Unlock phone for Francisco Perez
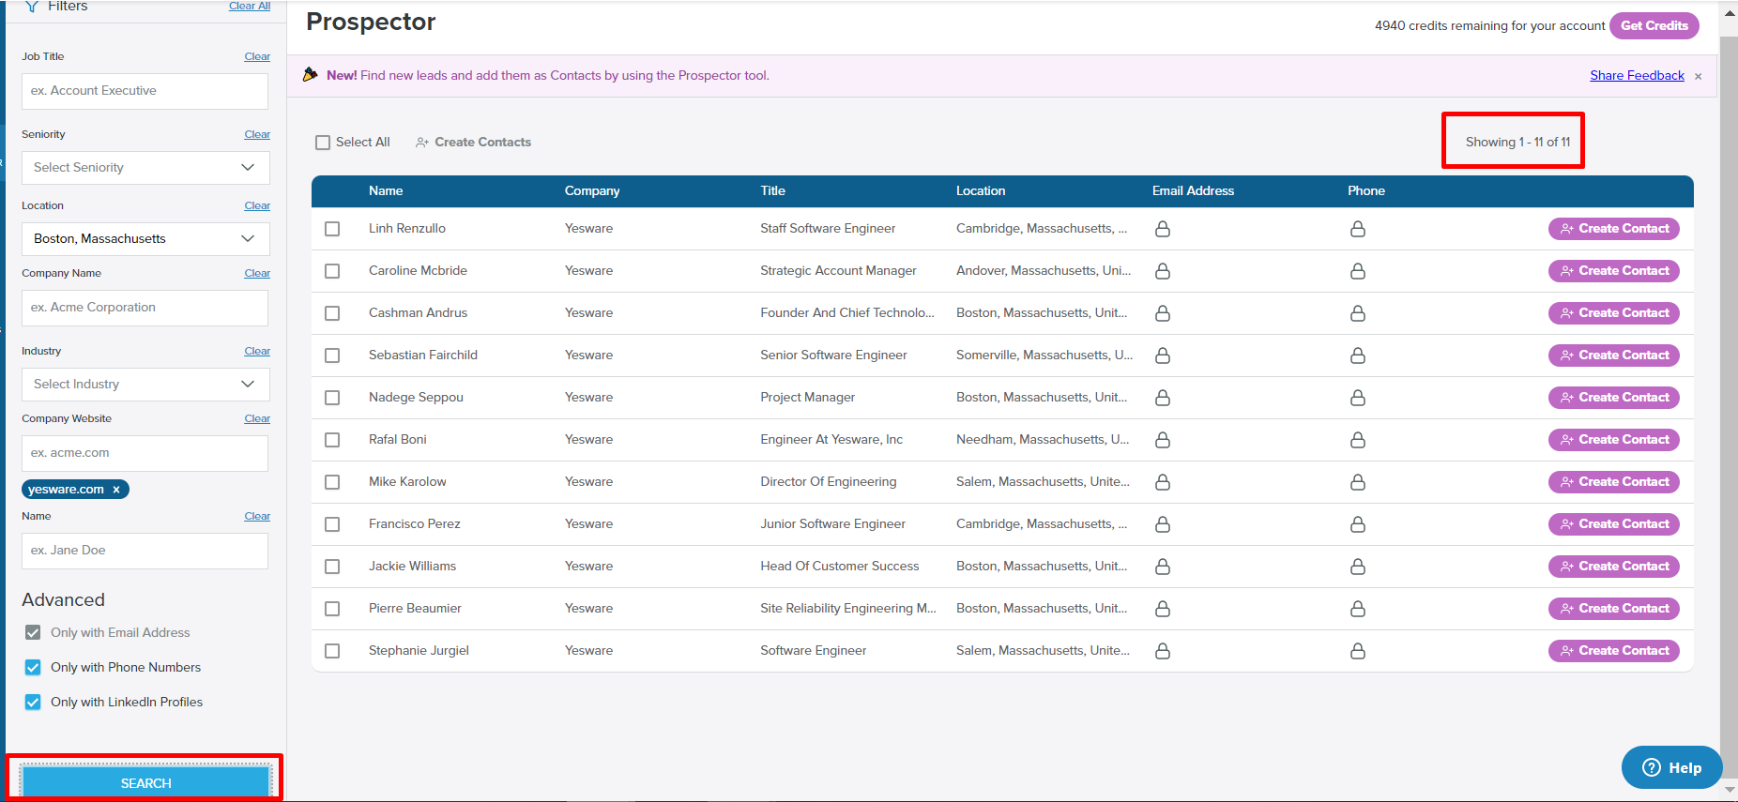 click(x=1357, y=524)
